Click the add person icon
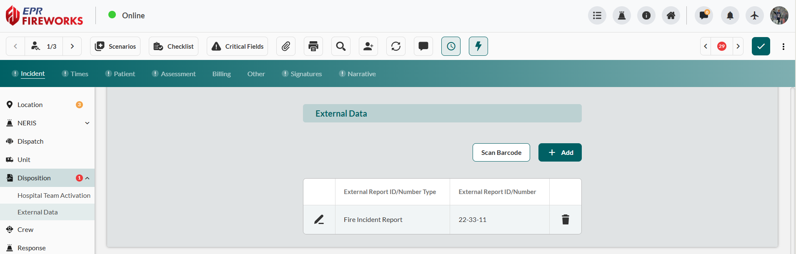This screenshot has height=254, width=796. click(368, 46)
